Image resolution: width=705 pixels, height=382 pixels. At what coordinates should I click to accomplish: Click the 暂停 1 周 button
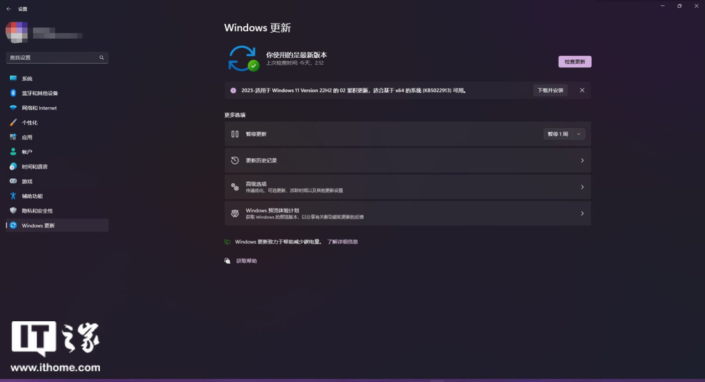[558, 134]
